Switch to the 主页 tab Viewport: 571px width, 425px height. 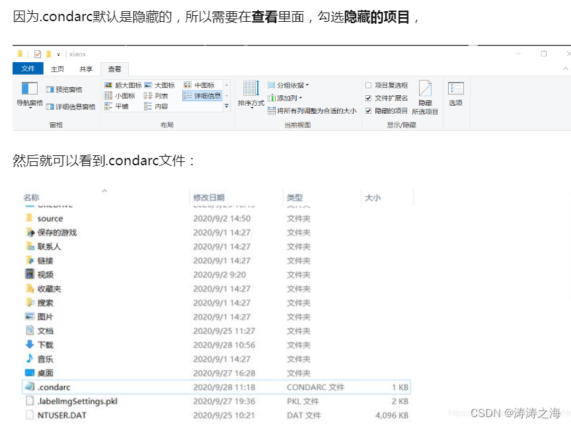(57, 69)
